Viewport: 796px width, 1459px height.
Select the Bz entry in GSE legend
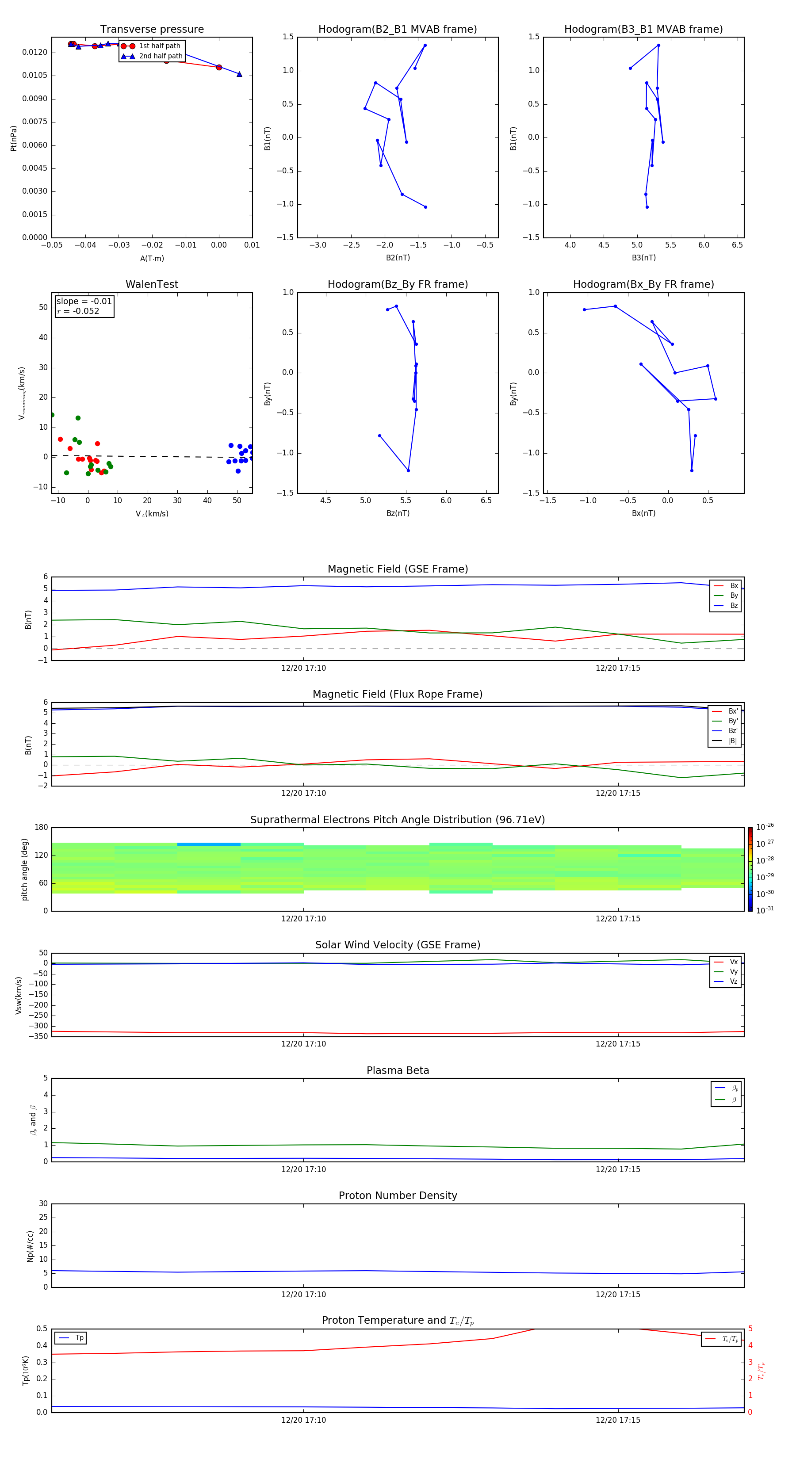[726, 605]
